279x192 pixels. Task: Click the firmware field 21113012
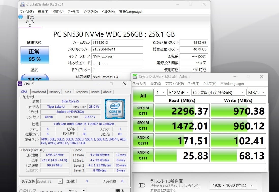coord(117,43)
